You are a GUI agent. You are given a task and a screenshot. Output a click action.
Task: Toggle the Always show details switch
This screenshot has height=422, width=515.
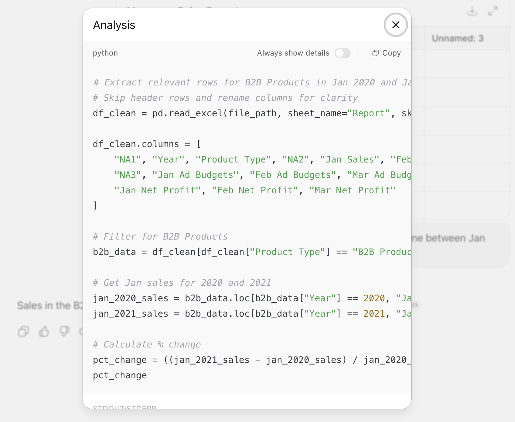[x=342, y=53]
